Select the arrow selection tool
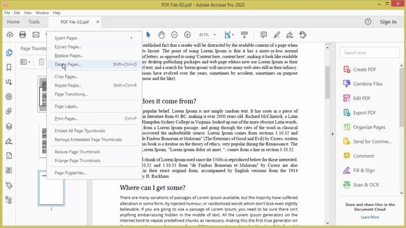Image resolution: width=406 pixels, height=228 pixels. click(148, 35)
